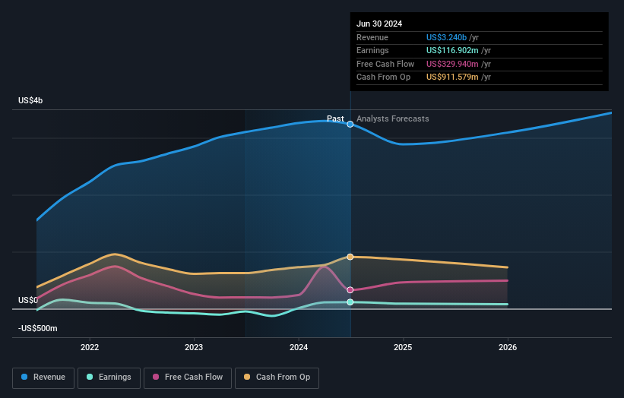Toggle the Free Cash Flow legend button
The width and height of the screenshot is (624, 398).
(x=188, y=377)
